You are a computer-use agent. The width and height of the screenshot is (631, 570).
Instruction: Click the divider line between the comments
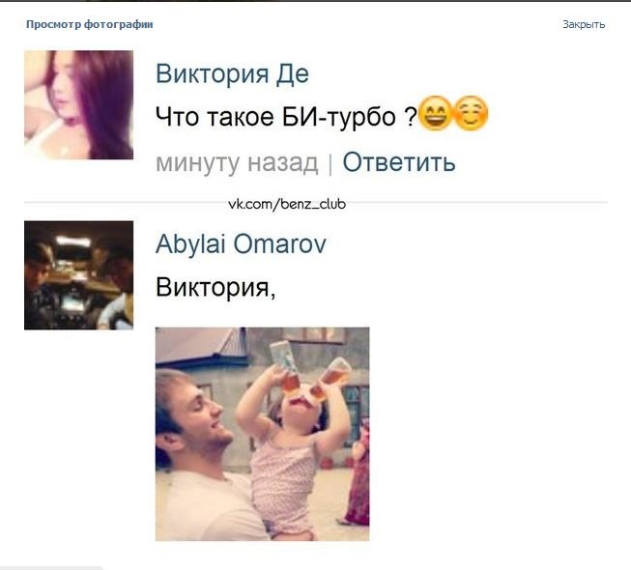[315, 202]
